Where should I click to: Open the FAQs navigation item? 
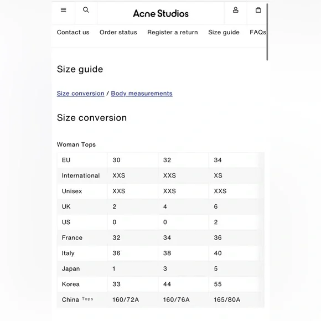tap(258, 32)
